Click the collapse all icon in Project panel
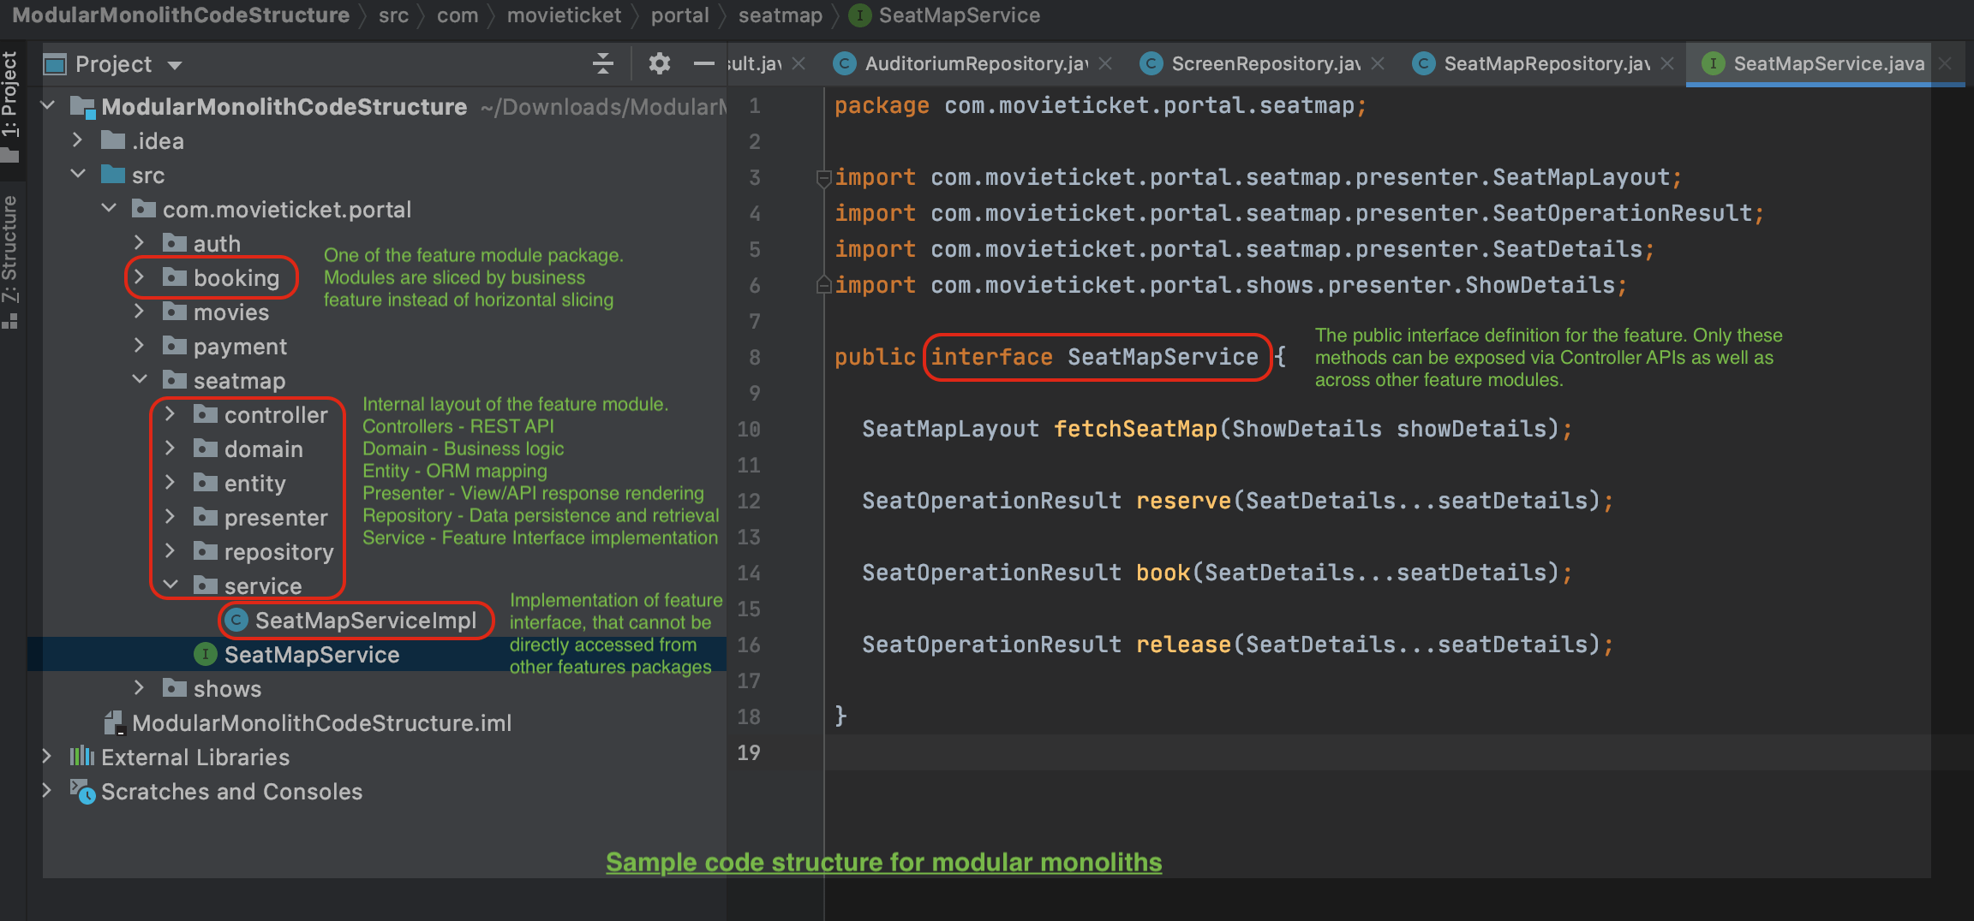The width and height of the screenshot is (1974, 921). (603, 63)
